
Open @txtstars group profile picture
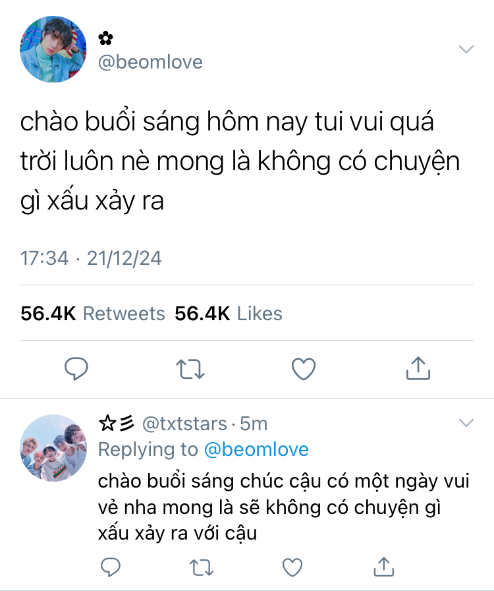tap(53, 448)
